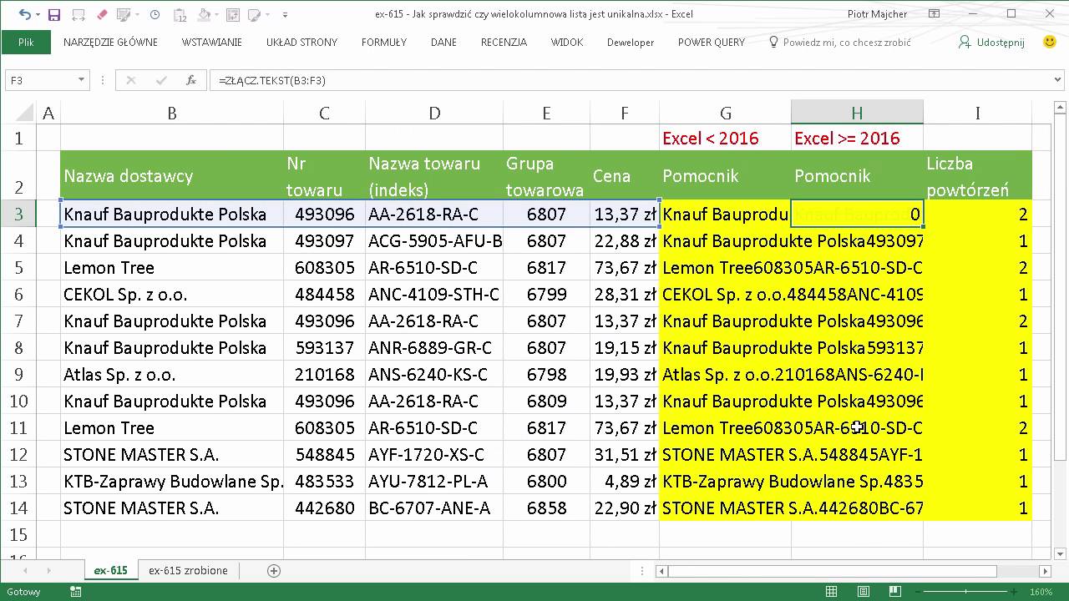The image size is (1069, 601).
Task: Go to the FORMUŁY ribbon tab
Action: click(384, 42)
